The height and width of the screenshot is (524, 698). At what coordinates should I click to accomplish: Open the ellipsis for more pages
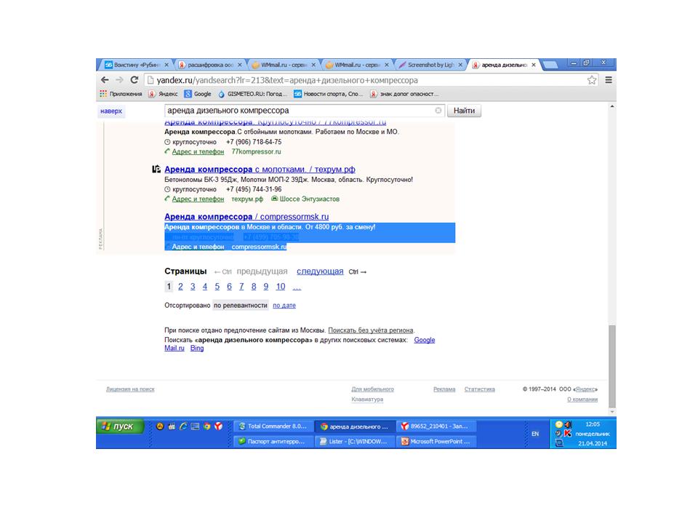pos(297,287)
